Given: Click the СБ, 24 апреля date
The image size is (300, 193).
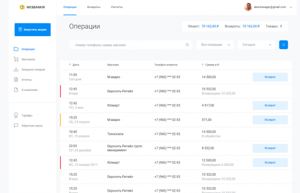Looking at the screenshot, I should click(x=79, y=122).
